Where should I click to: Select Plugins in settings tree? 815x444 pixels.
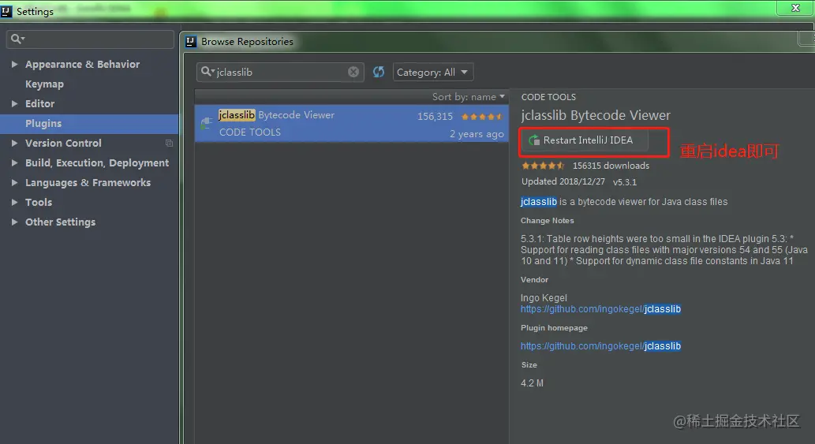(x=43, y=124)
